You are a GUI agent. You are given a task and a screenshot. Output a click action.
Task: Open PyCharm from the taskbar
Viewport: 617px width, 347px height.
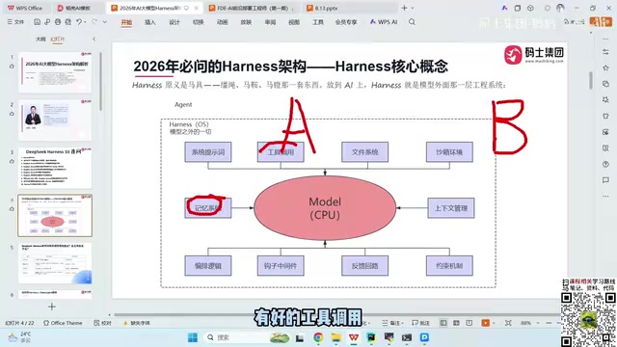coord(371,337)
